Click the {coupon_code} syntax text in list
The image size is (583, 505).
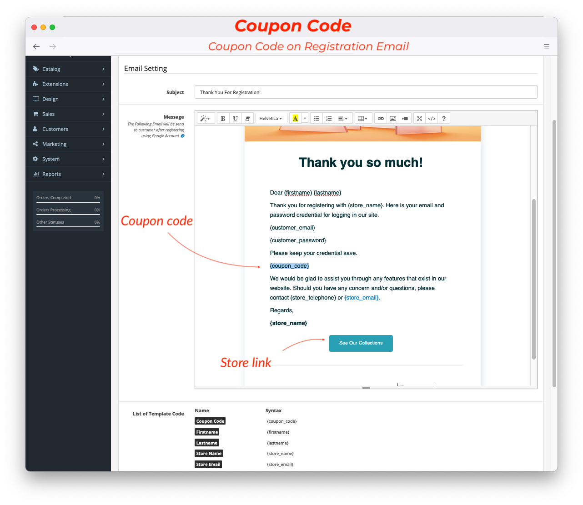pos(282,421)
